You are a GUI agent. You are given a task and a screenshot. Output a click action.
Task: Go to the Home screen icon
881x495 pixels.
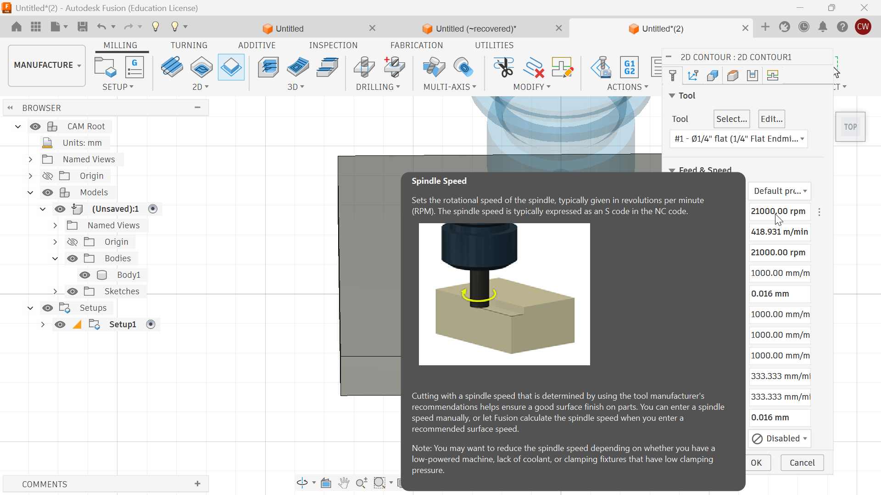coord(17,27)
